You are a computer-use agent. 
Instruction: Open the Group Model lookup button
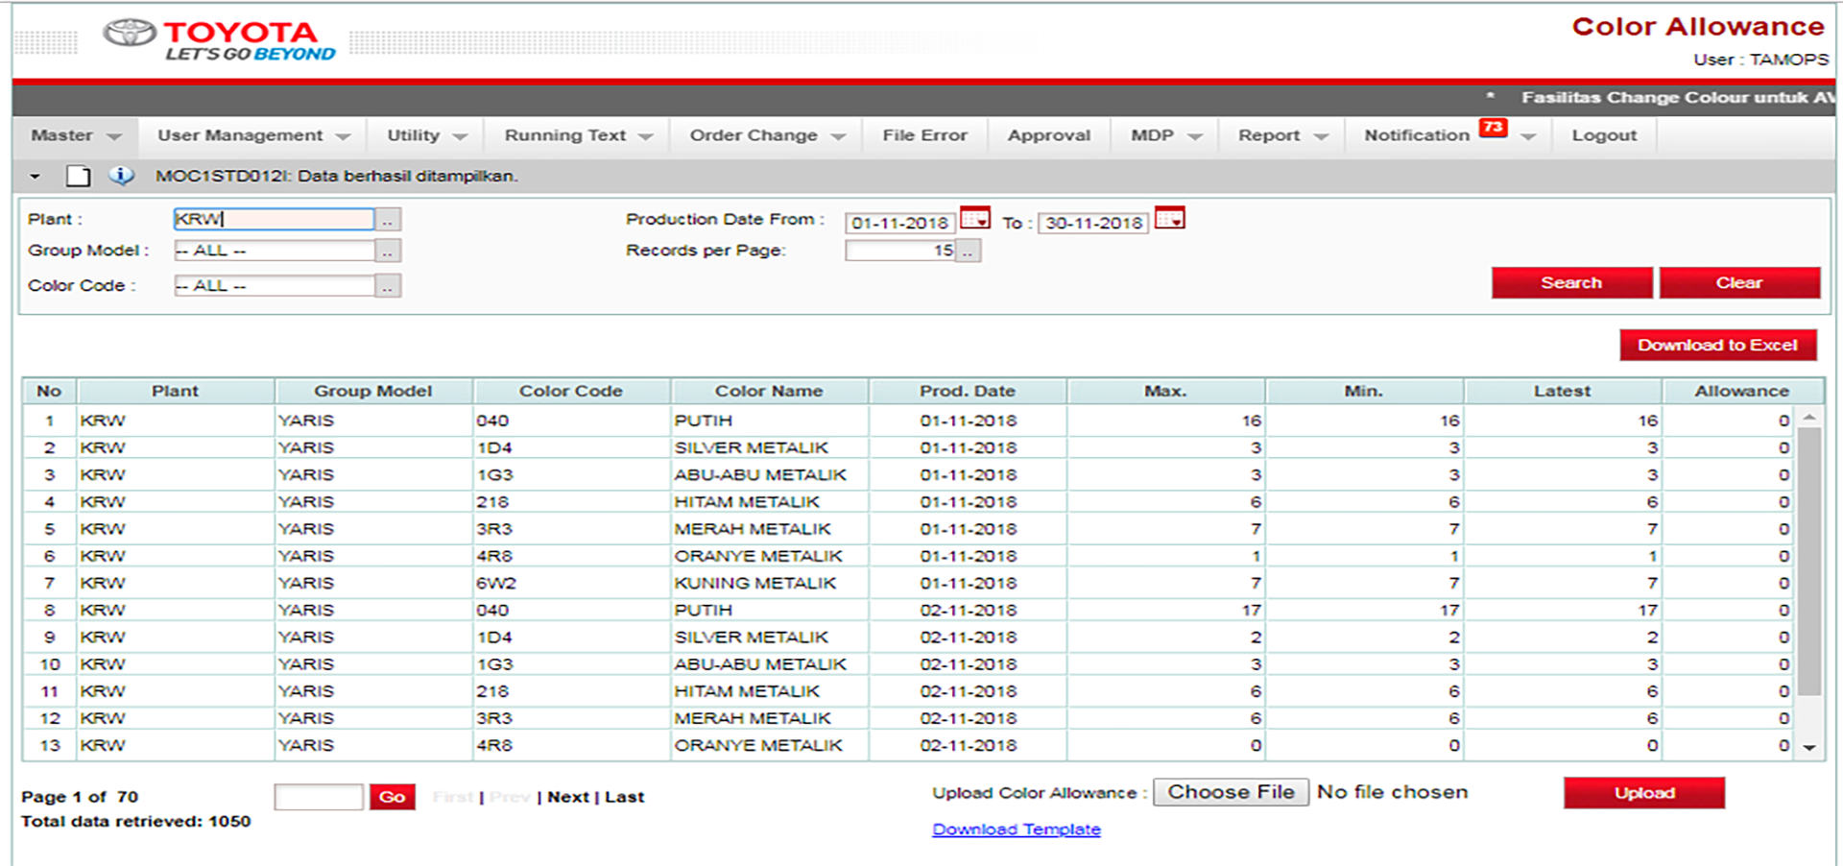click(x=388, y=251)
